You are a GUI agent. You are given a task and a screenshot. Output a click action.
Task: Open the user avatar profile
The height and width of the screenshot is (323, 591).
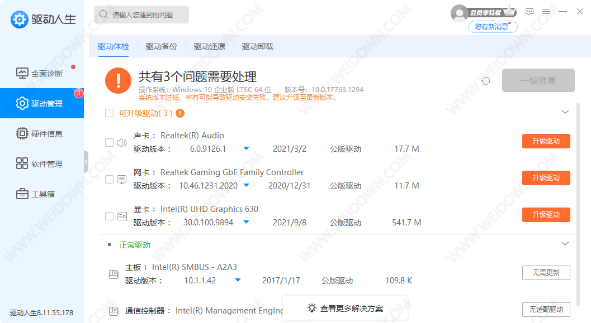[x=459, y=13]
